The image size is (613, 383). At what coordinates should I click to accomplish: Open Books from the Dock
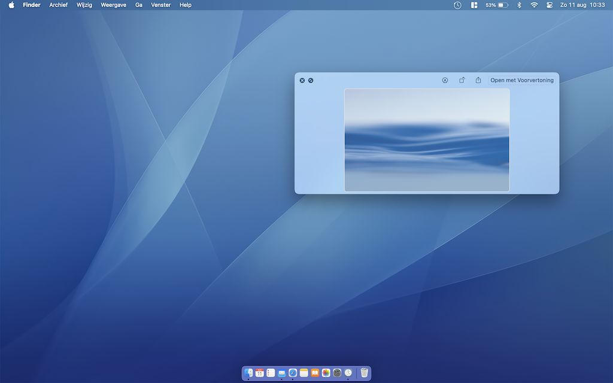coord(315,373)
